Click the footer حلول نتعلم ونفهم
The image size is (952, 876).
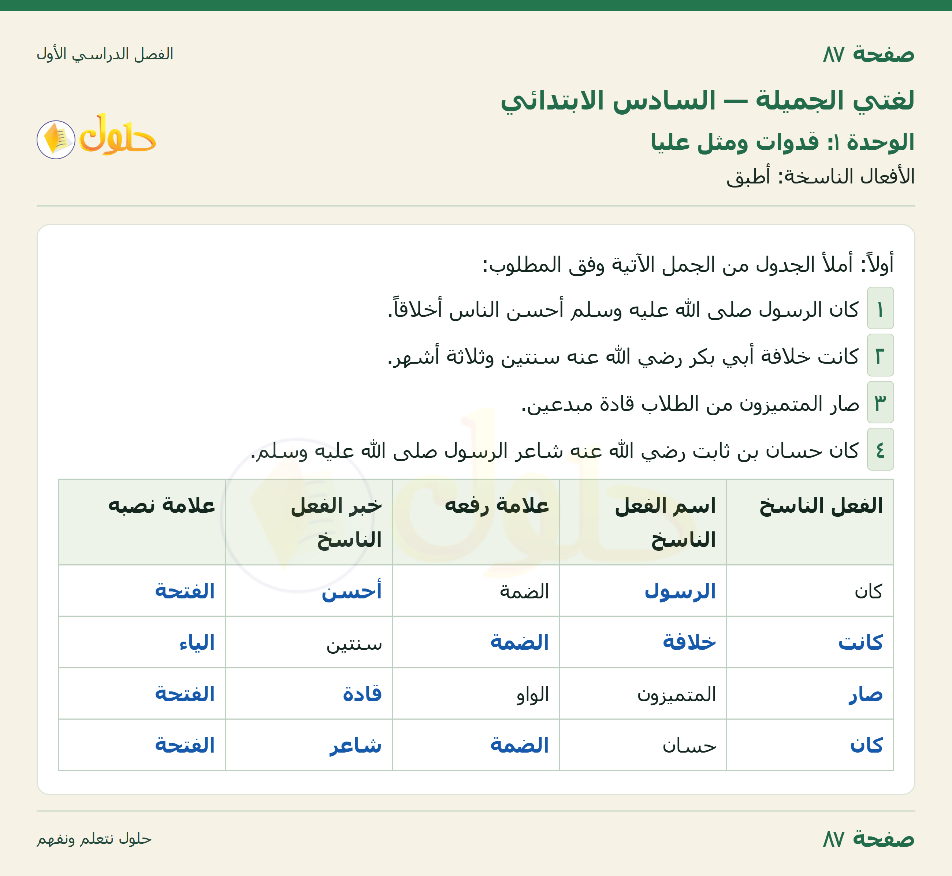(x=94, y=839)
